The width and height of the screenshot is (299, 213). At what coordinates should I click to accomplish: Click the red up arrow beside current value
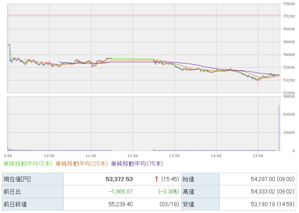(x=157, y=179)
